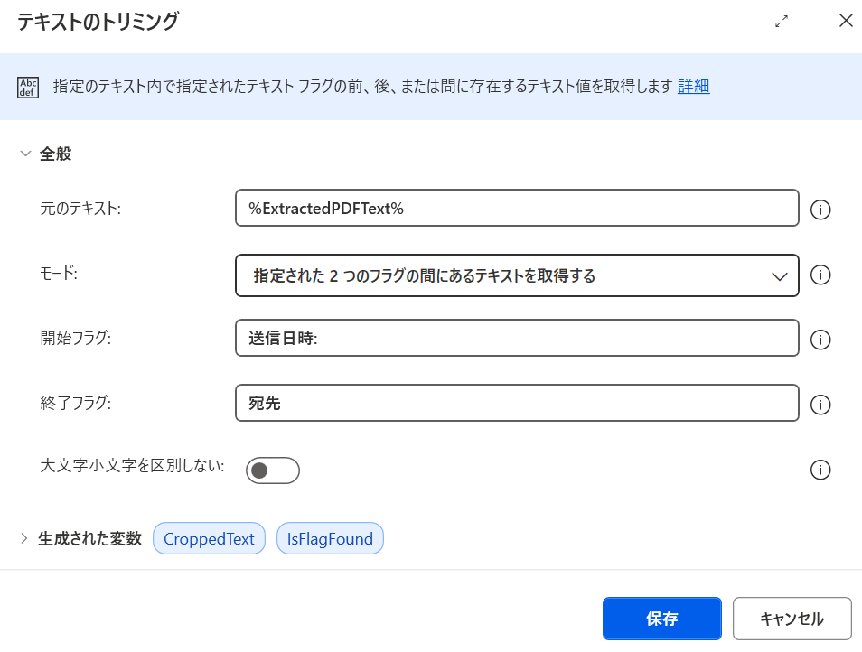Click the expand dialog arrows icon
The height and width of the screenshot is (652, 862).
click(x=782, y=22)
